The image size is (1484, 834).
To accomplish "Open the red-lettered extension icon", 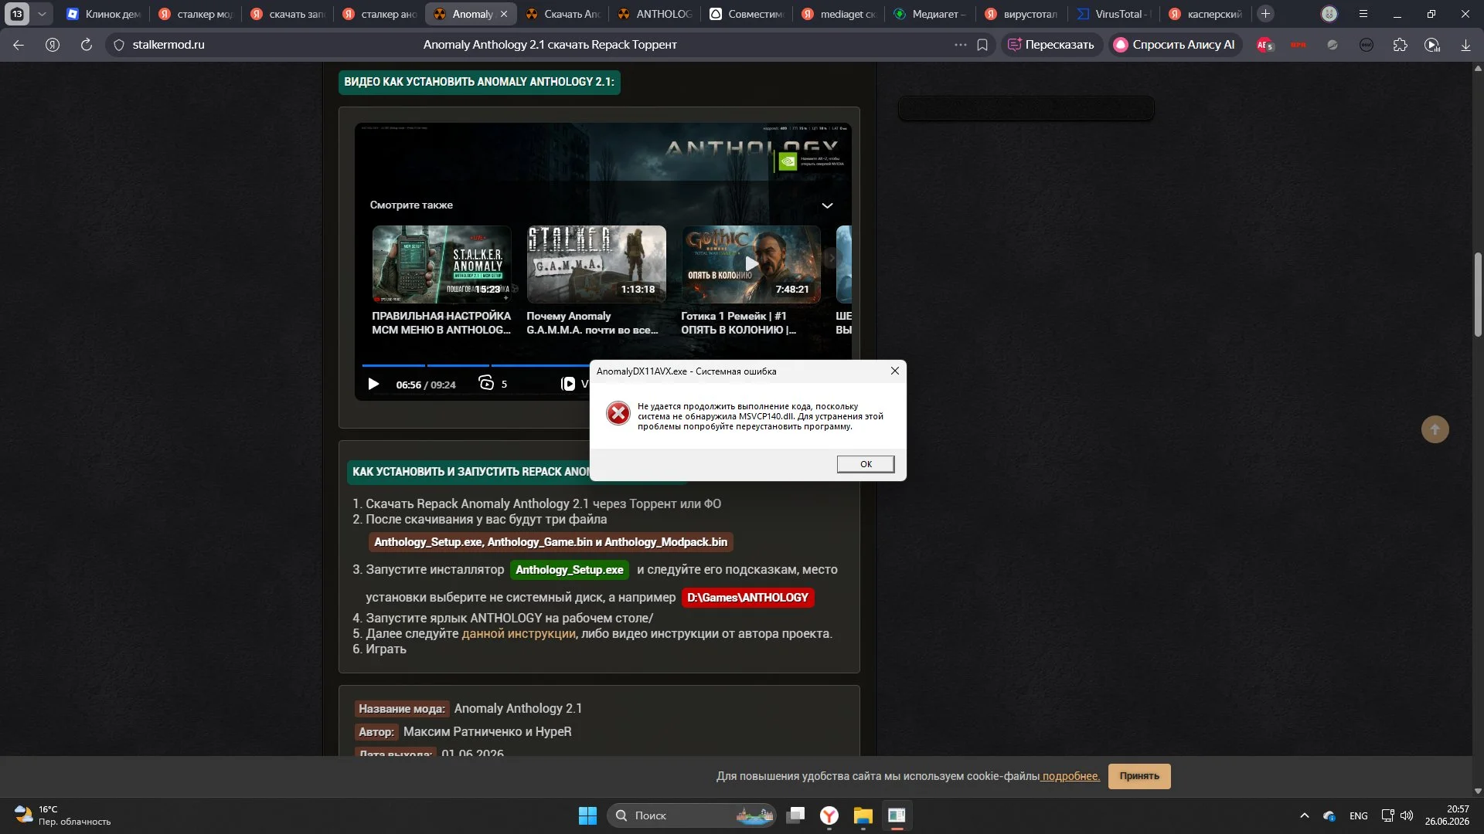I will click(x=1298, y=45).
